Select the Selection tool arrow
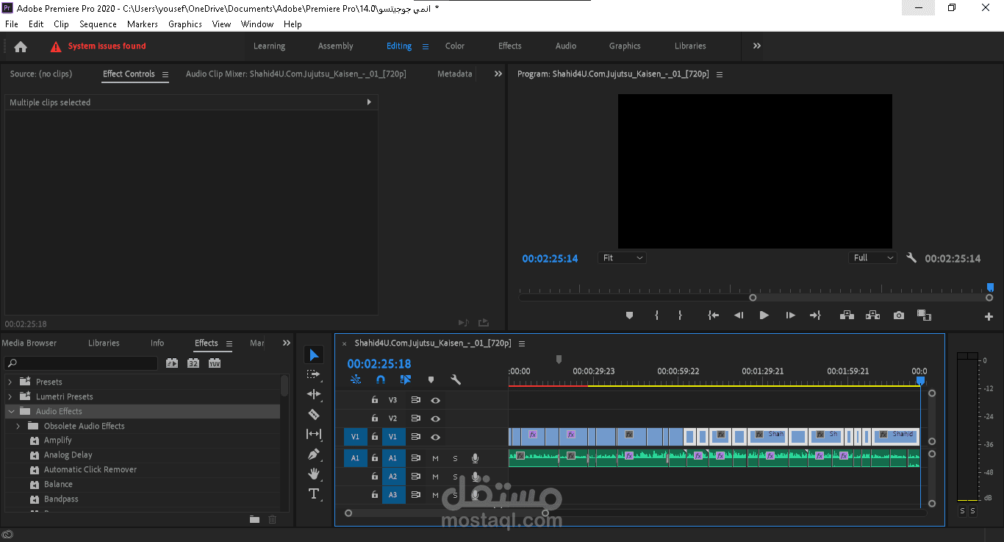Screen dimensions: 1004x542 coord(314,355)
